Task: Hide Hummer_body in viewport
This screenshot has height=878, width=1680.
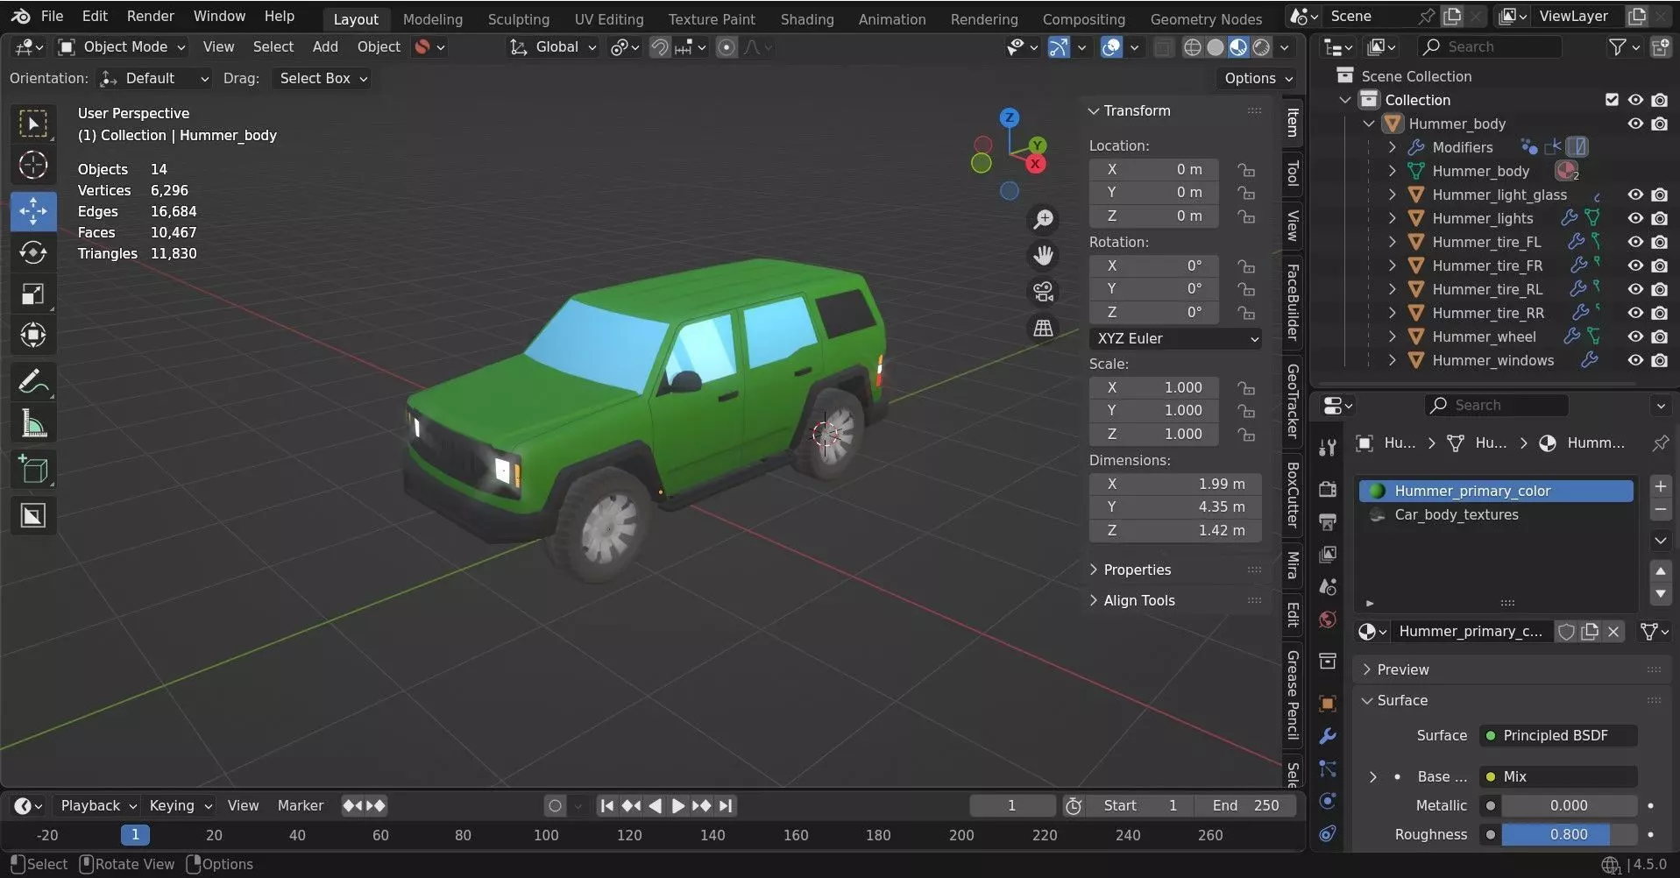Action: click(1635, 124)
